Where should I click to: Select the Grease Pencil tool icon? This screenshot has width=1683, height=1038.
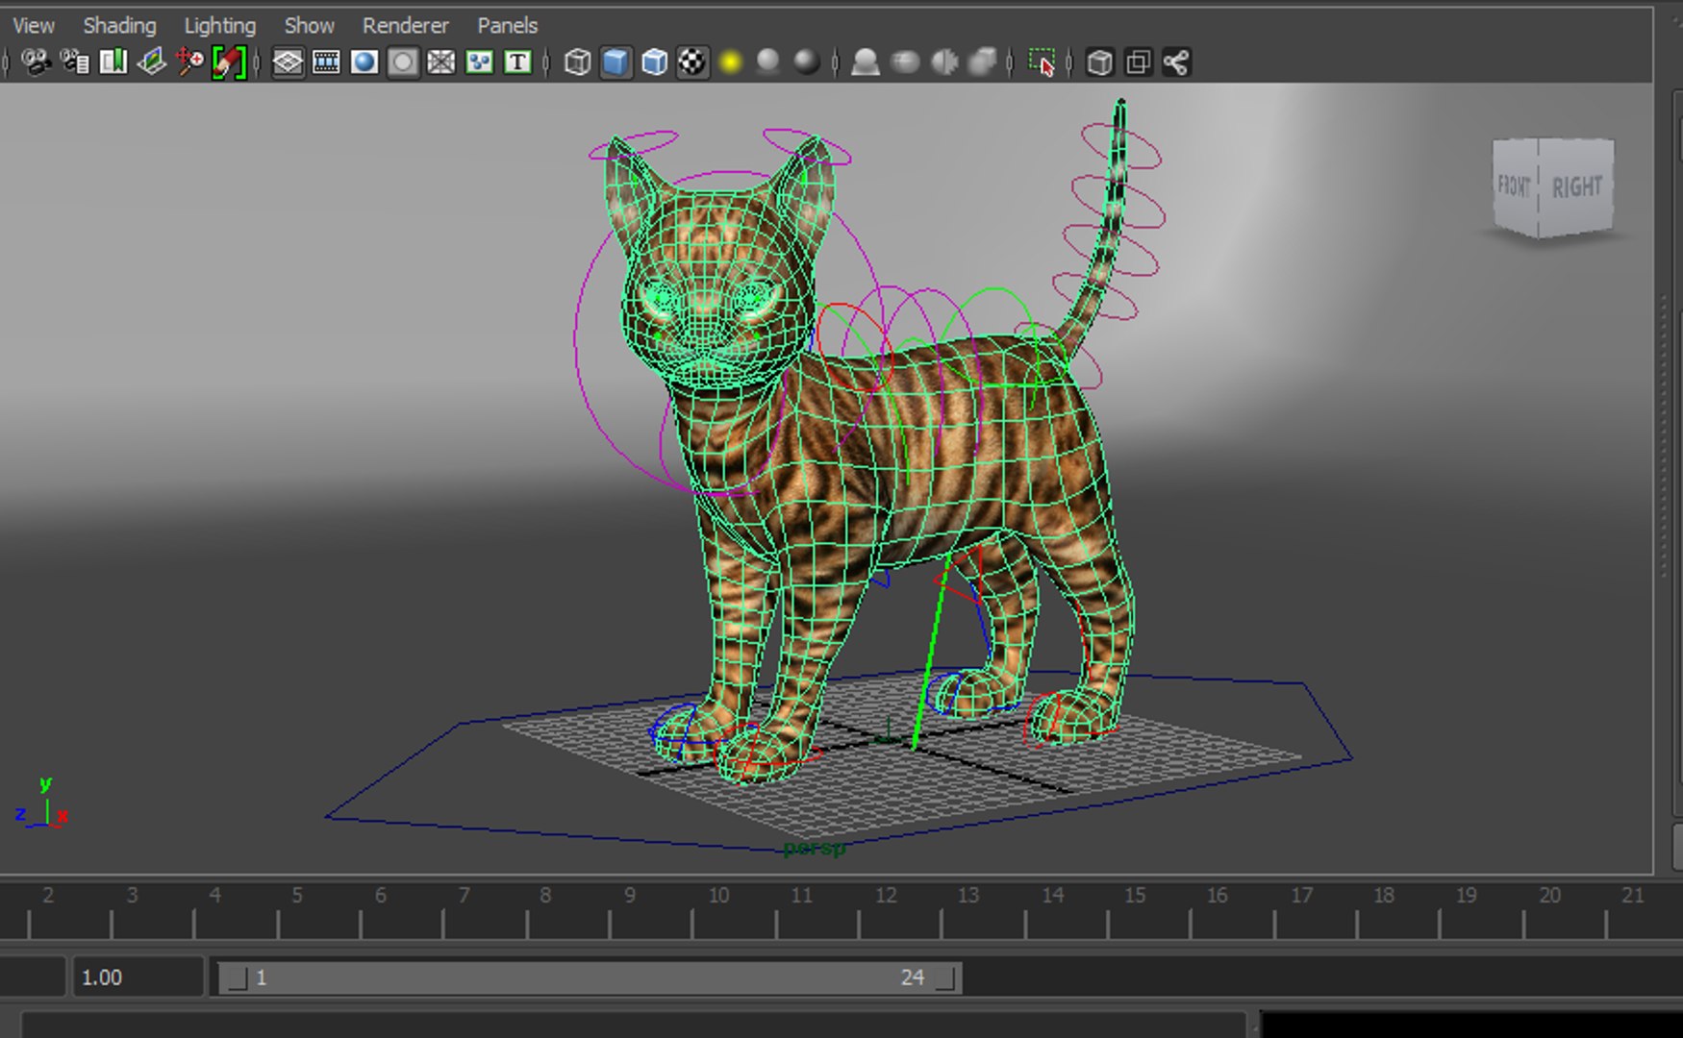(x=229, y=62)
